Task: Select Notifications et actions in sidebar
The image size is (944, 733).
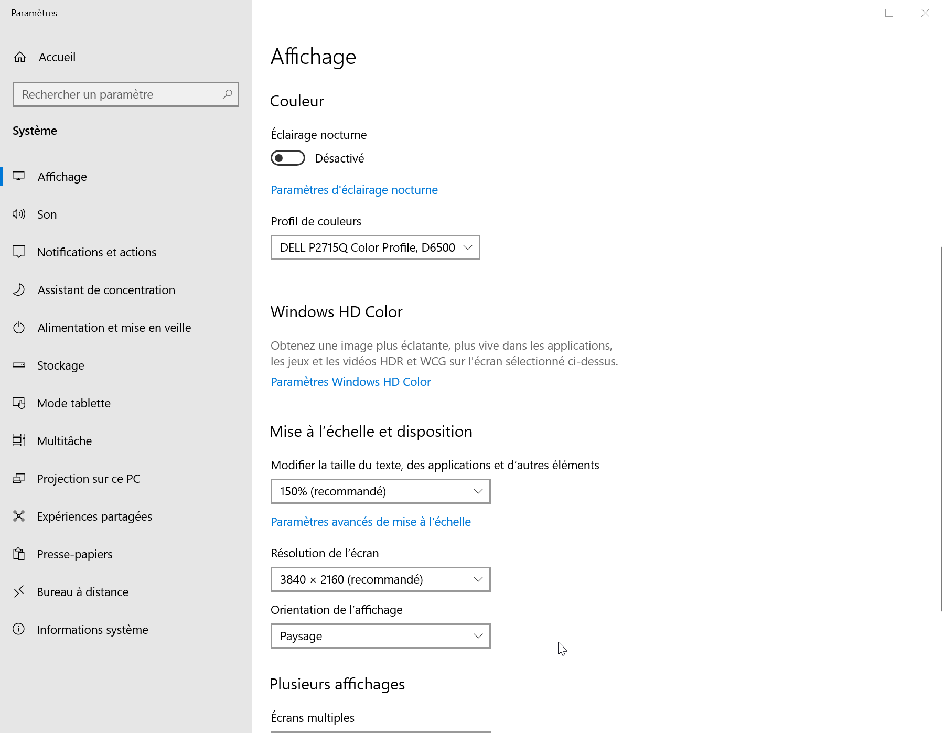Action: tap(96, 252)
